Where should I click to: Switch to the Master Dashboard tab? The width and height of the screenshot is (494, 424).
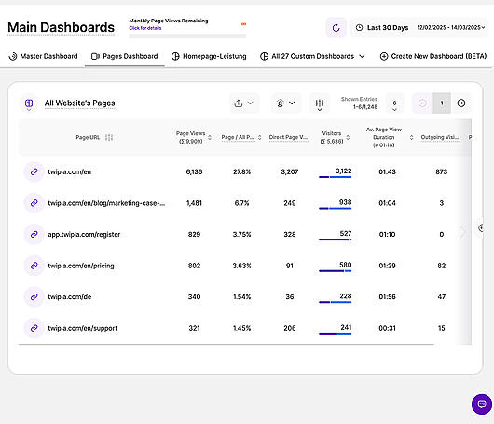pyautogui.click(x=43, y=56)
